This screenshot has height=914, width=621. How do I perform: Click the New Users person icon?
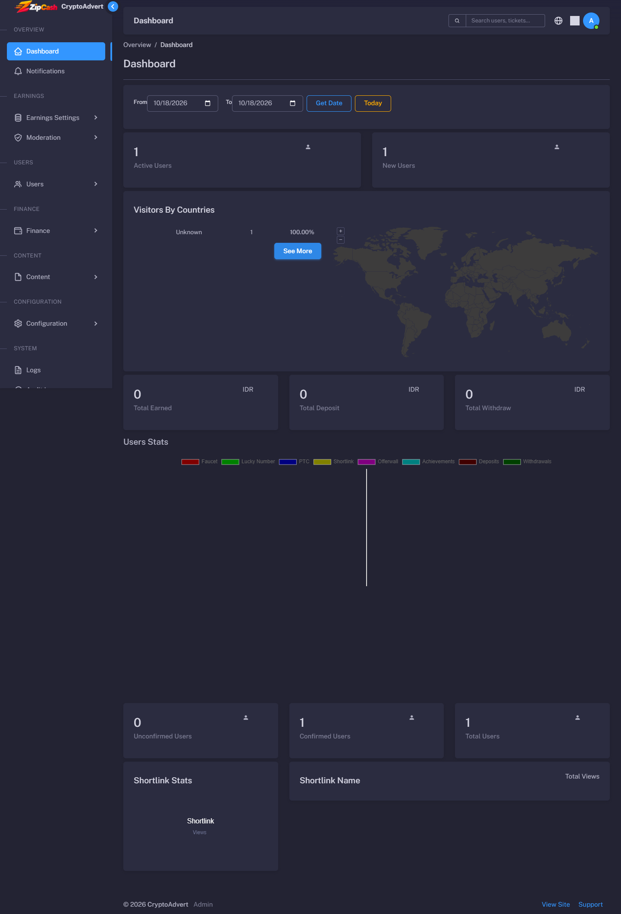[x=557, y=147]
